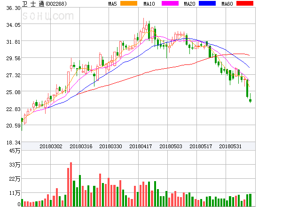Click the 34.05 price axis label

[x=14, y=25]
